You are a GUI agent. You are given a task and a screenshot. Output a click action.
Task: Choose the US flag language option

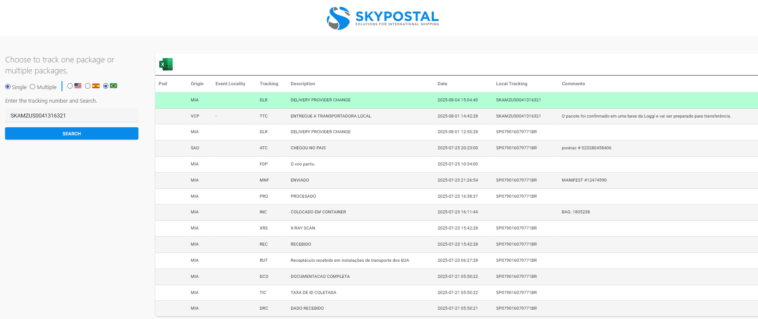(x=70, y=86)
